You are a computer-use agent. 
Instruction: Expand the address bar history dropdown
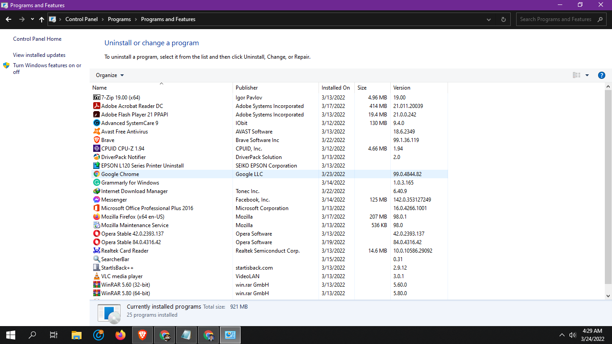(x=489, y=19)
